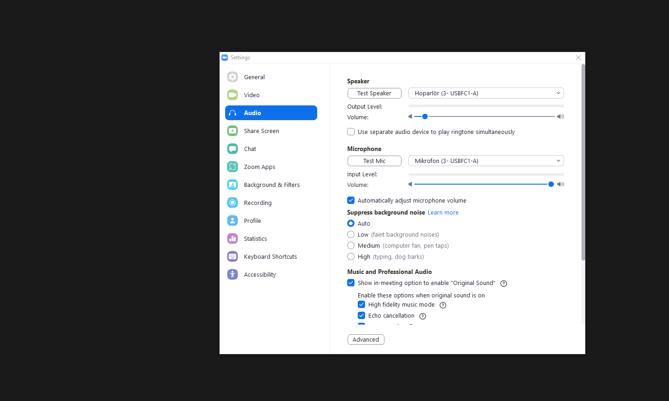Click the speaker Volume slider handle

pos(425,116)
